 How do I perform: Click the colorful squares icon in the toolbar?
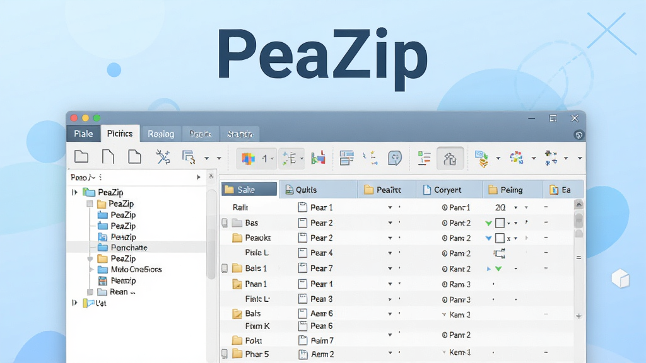pos(248,158)
